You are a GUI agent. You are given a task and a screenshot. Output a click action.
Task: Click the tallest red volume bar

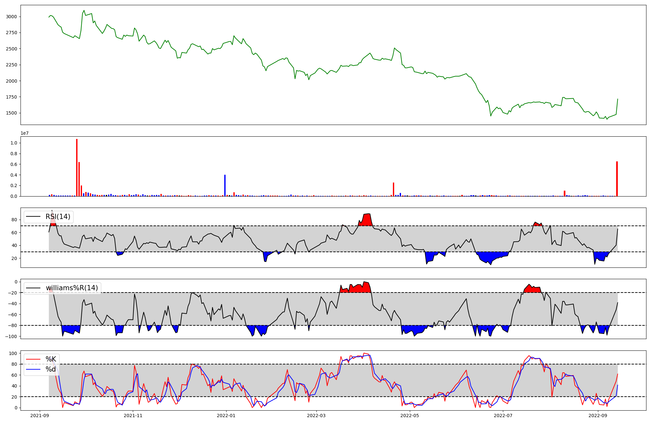click(77, 168)
